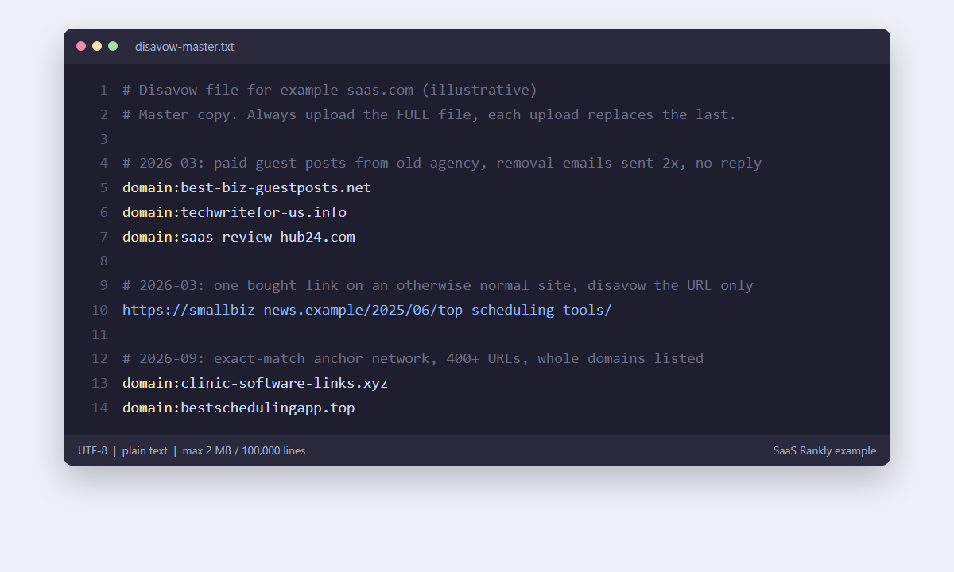Click the "max 2 MB / 100,000 lines" status
The height and width of the screenshot is (572, 954).
[244, 450]
